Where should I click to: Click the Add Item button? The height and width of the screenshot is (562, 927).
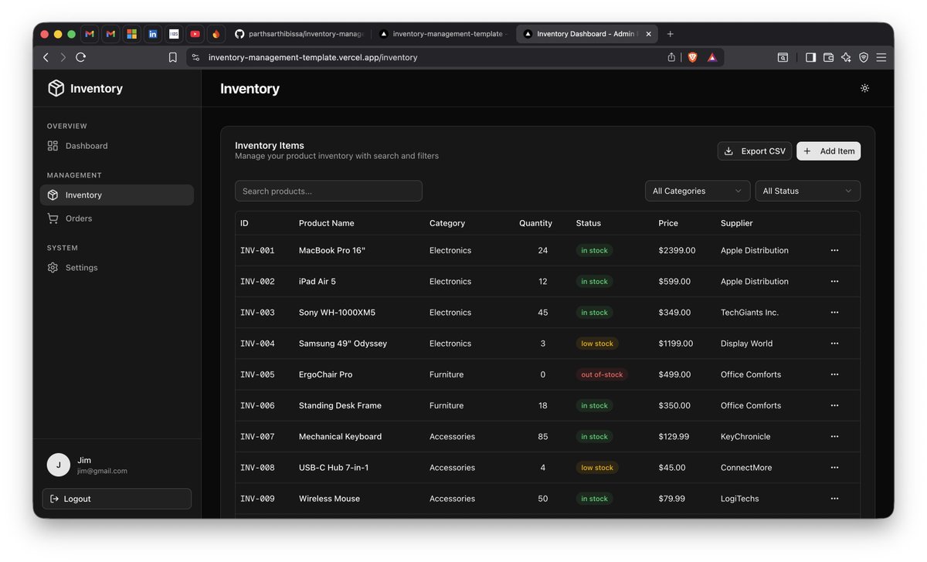point(829,151)
